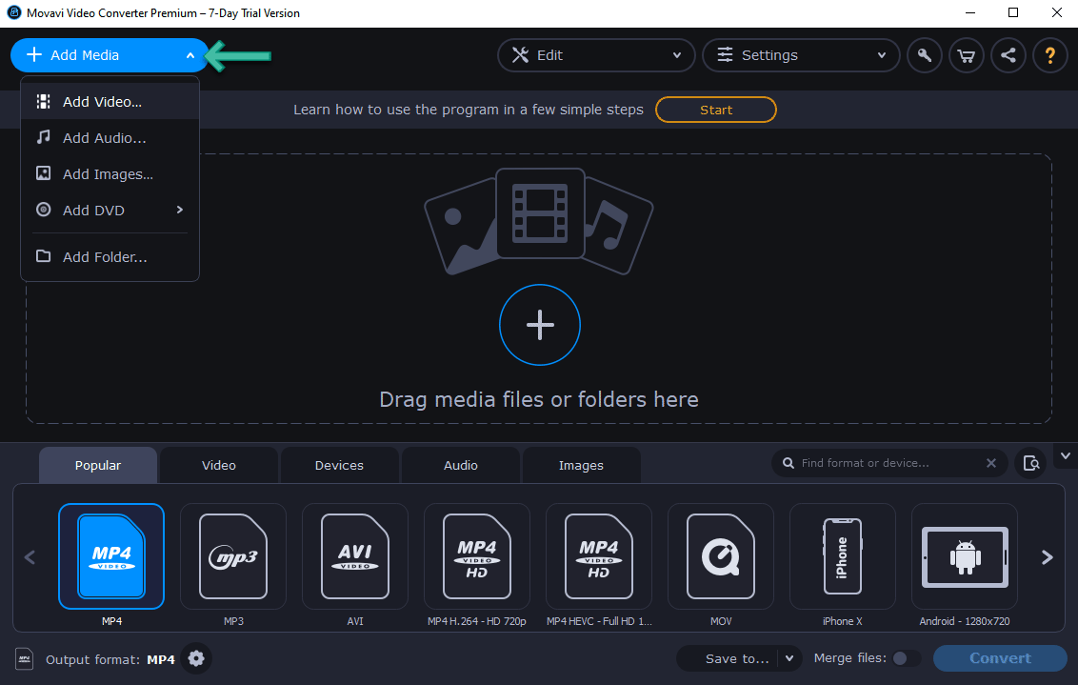The height and width of the screenshot is (685, 1078).
Task: Collapse the Add Media dropdown
Action: 190,55
